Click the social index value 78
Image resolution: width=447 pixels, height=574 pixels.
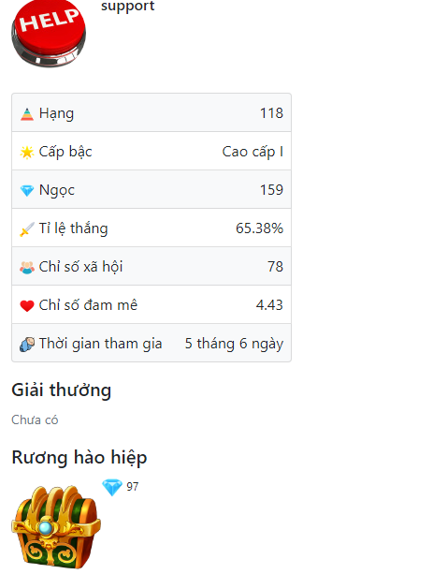click(275, 267)
